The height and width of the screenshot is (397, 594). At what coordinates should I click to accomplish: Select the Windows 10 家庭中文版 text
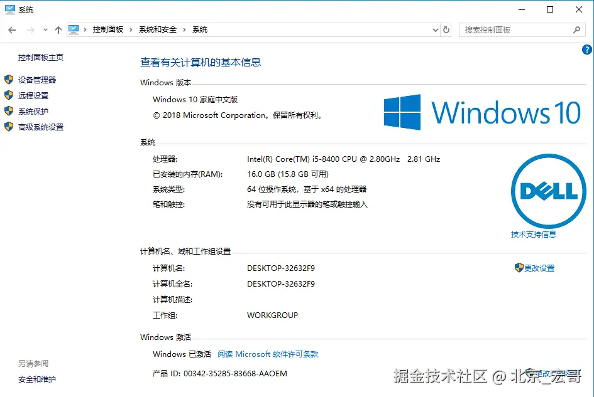[195, 100]
